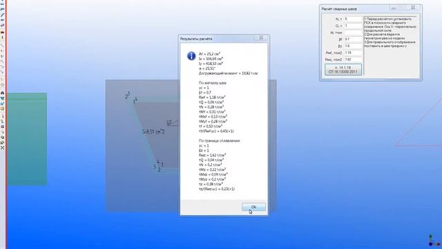Run calculation via п. 14.1.19 СП 16.13330.2011 button
This screenshot has height=249, width=442.
point(343,69)
